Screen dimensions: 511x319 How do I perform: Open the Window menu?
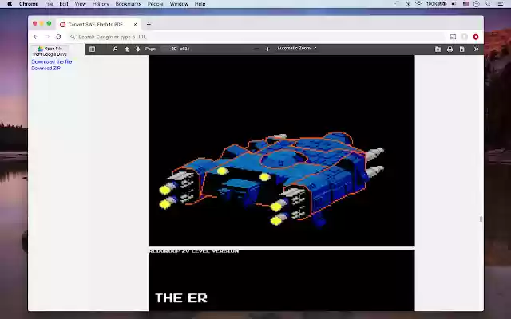pyautogui.click(x=179, y=4)
